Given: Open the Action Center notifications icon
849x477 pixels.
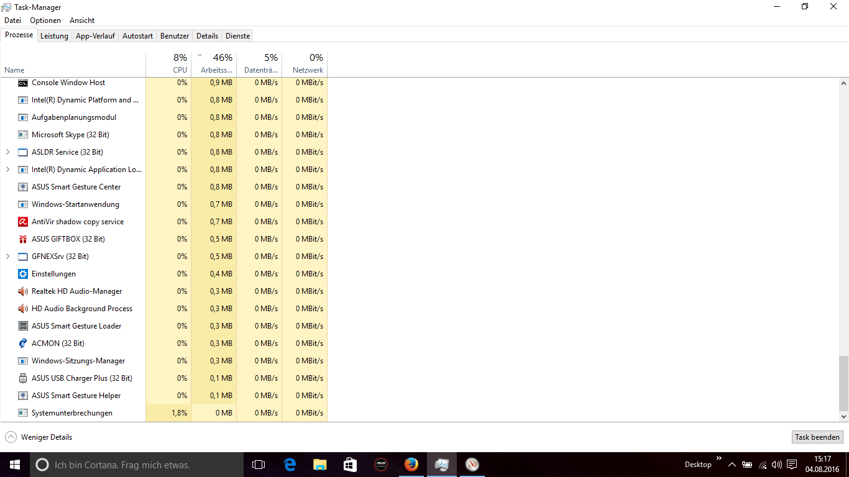Looking at the screenshot, I should click(792, 465).
